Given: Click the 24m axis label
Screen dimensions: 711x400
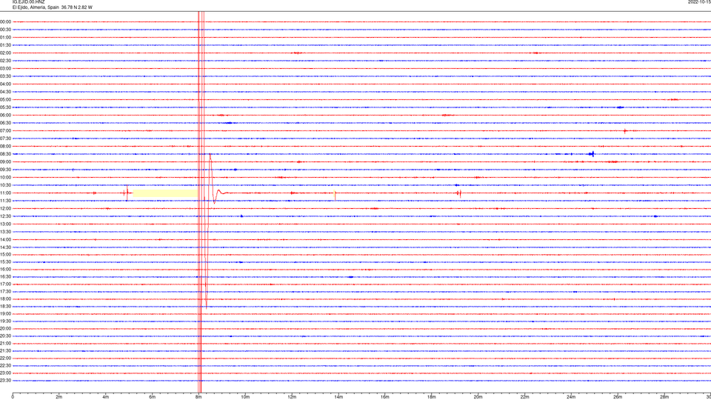Looking at the screenshot, I should point(571,397).
